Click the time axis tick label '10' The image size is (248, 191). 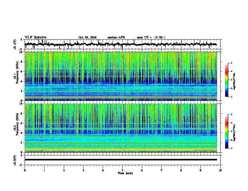click(x=220, y=170)
